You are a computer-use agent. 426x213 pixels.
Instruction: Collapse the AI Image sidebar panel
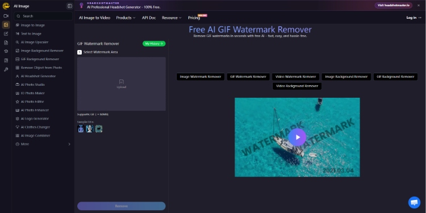[69, 6]
